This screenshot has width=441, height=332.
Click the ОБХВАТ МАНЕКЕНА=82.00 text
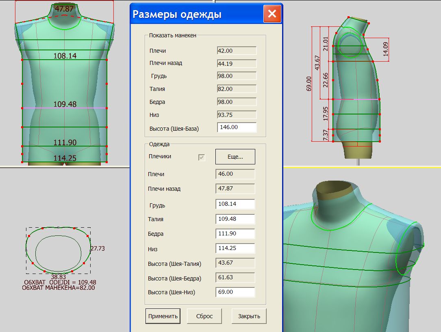click(59, 288)
